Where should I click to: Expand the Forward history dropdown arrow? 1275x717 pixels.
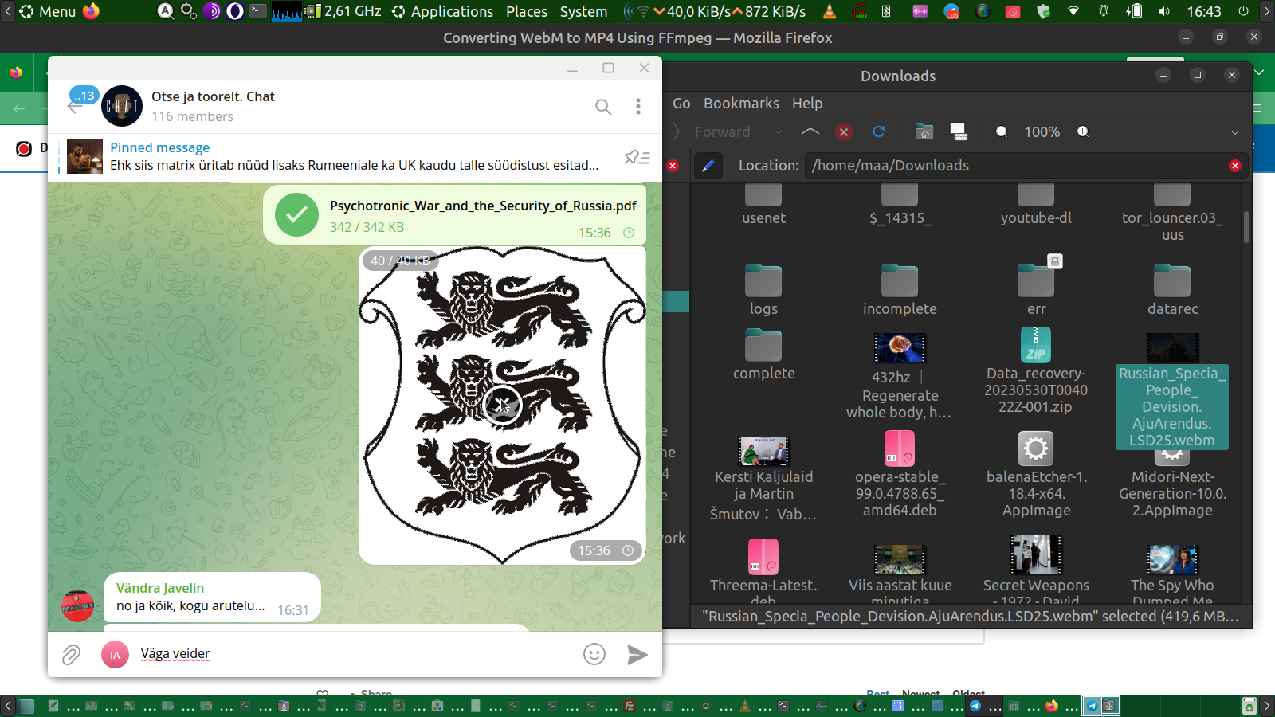point(778,132)
